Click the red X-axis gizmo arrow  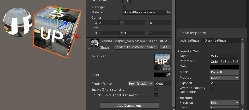click(77, 36)
